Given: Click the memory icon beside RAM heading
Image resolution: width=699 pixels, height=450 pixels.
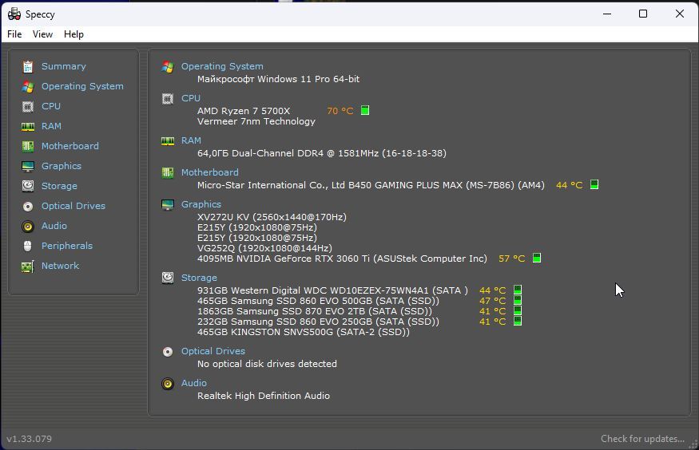Looking at the screenshot, I should click(168, 141).
